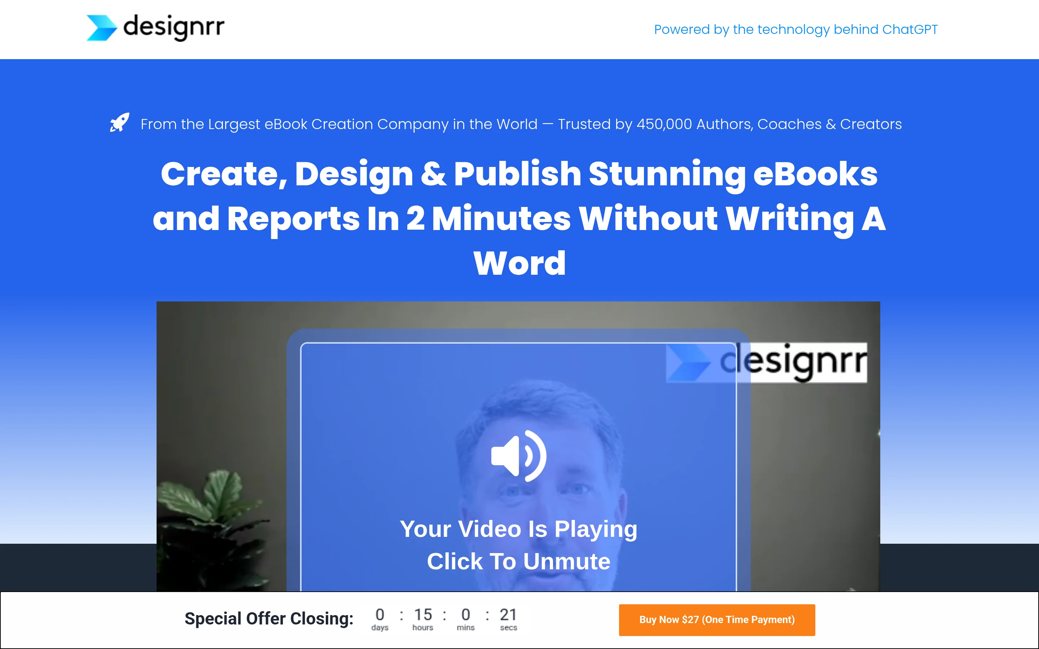The width and height of the screenshot is (1039, 649).
Task: Click the 'Special Offer Closing:' label
Action: pos(269,618)
